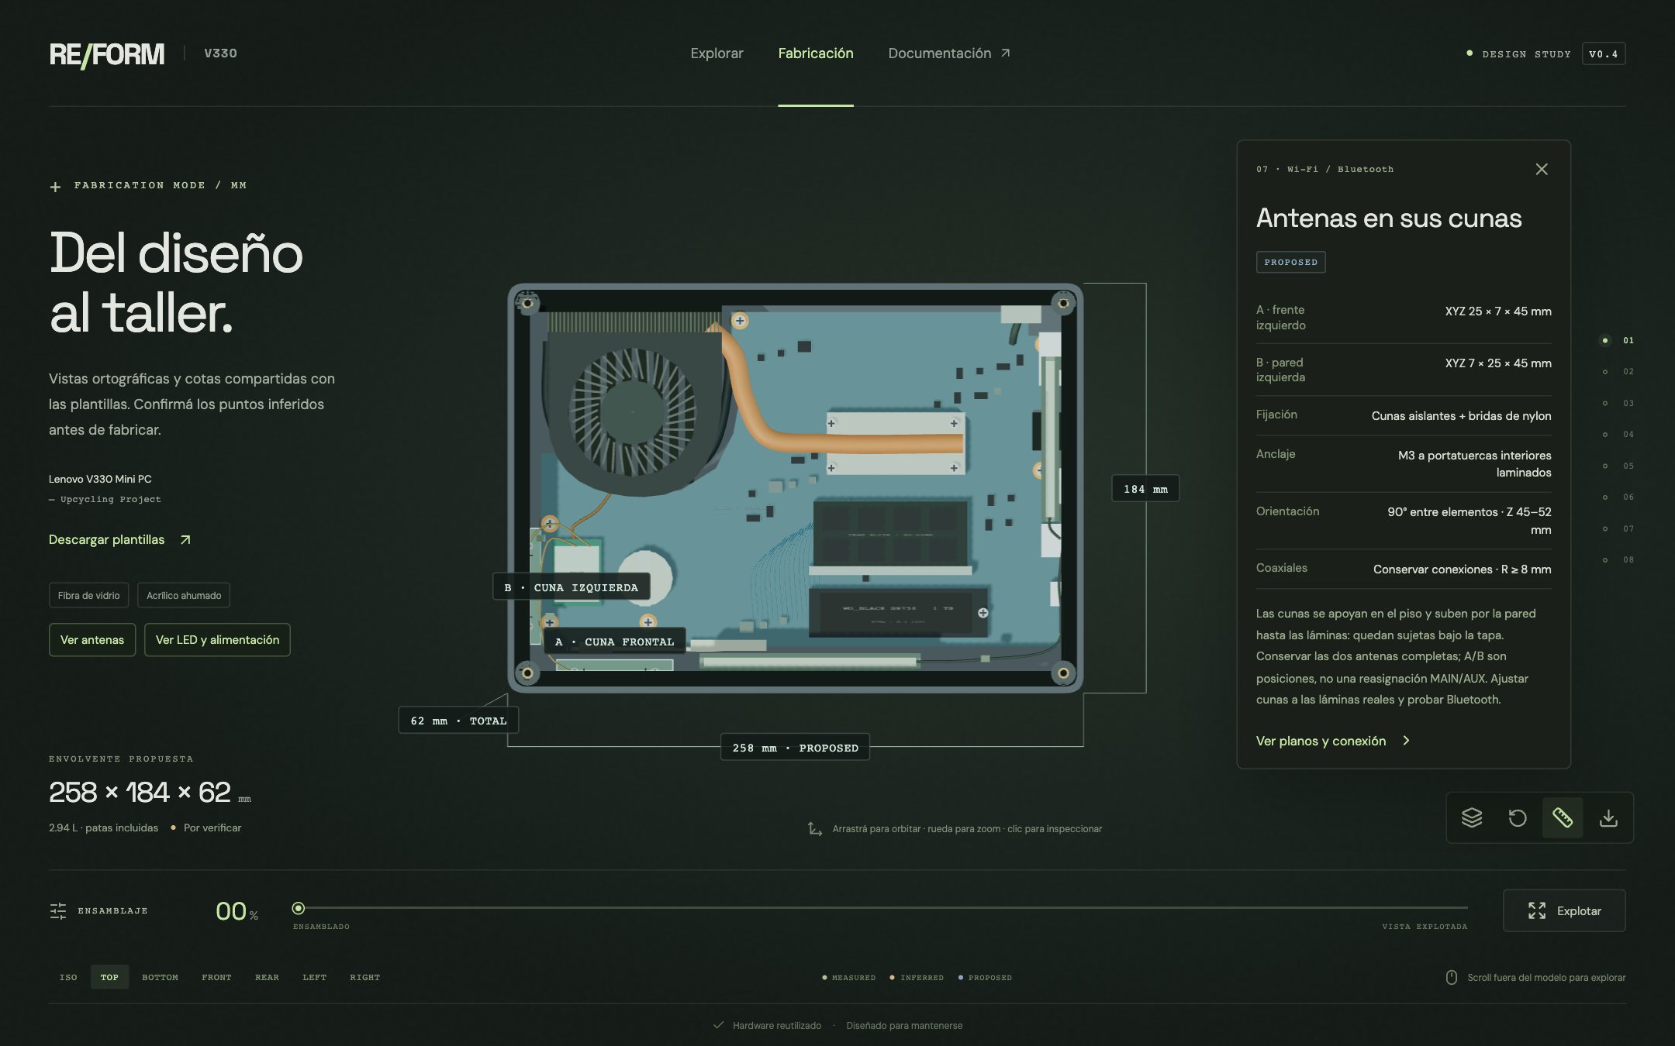Jump to section 01 in side navigation

point(1618,340)
